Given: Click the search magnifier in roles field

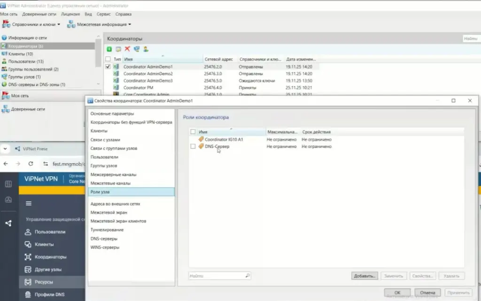Looking at the screenshot, I should [x=247, y=276].
